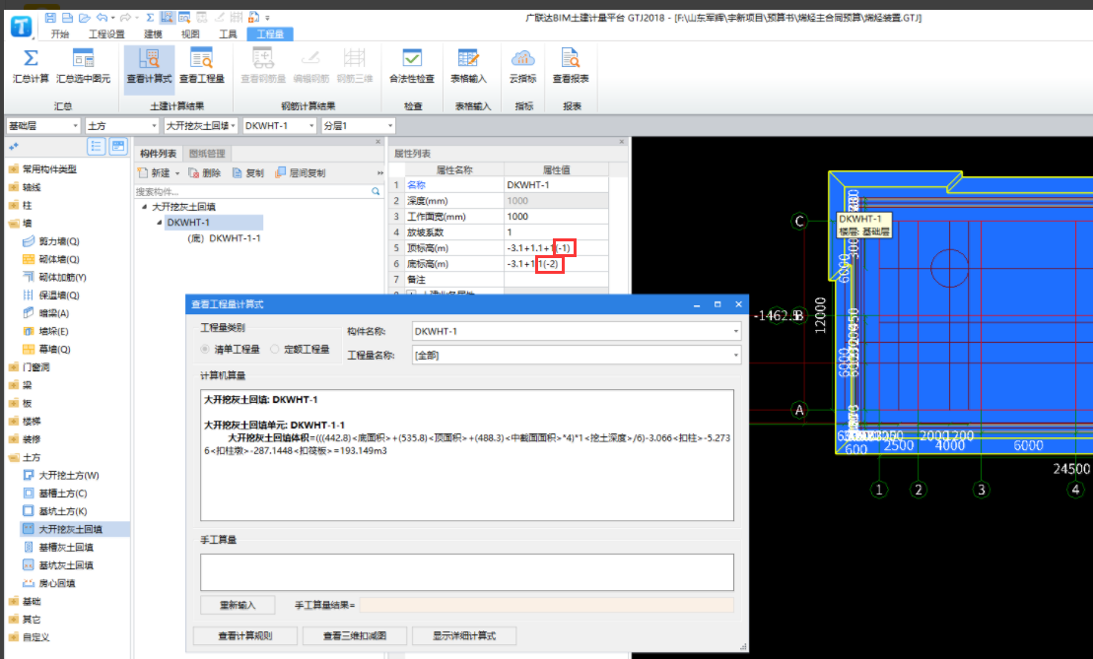Image resolution: width=1093 pixels, height=659 pixels.
Task: Open the 建模 ribbon tab
Action: [153, 34]
